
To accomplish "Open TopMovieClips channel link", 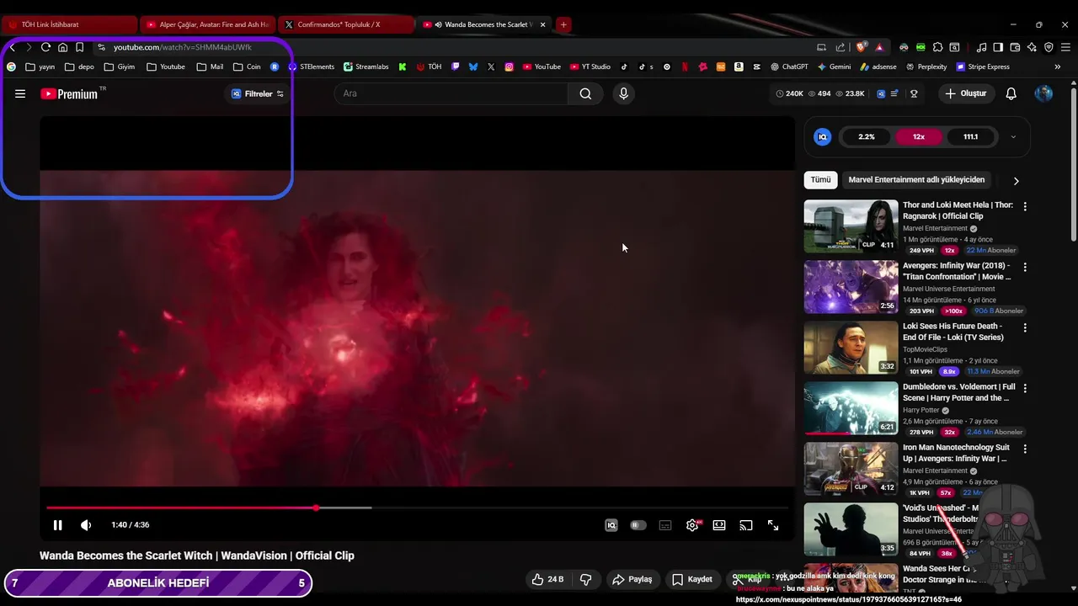I will [x=925, y=349].
